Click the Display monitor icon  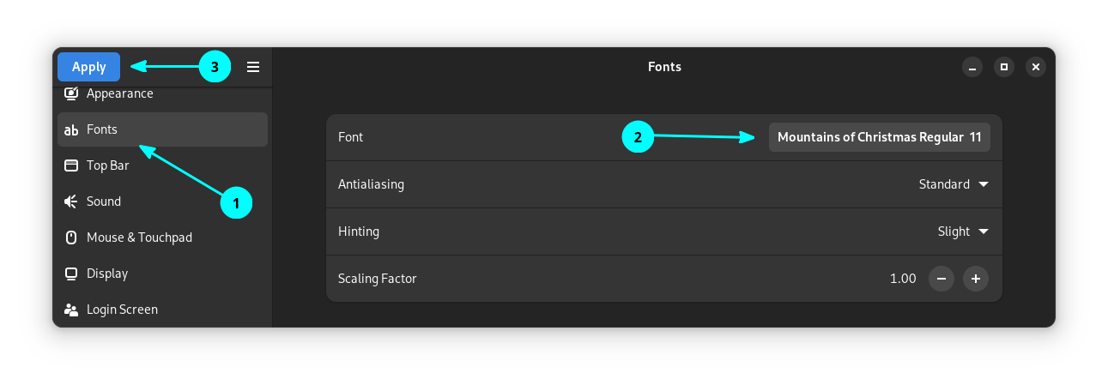click(72, 274)
